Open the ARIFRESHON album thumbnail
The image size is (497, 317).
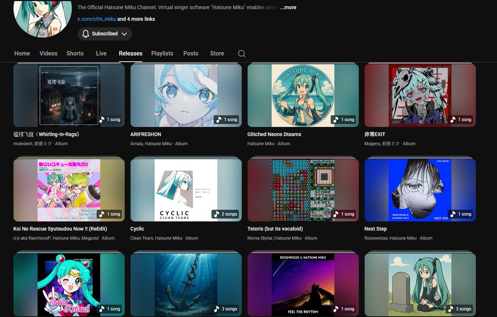click(186, 95)
